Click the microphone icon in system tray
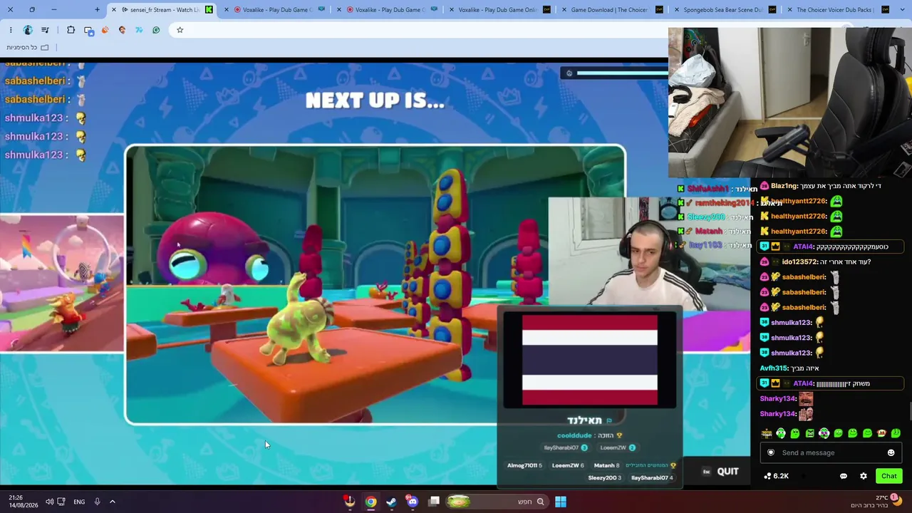Screen dimensions: 912x513 (x=97, y=502)
